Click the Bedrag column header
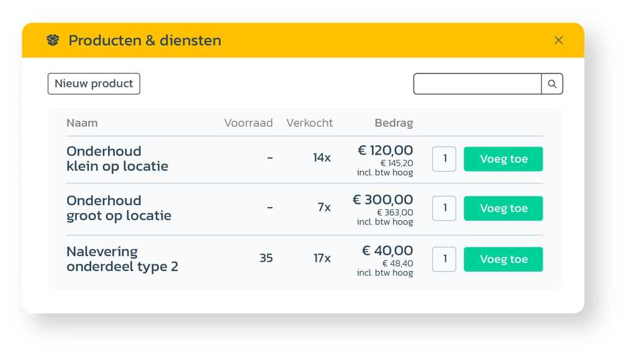Screen dimensions: 629x358 coord(394,122)
